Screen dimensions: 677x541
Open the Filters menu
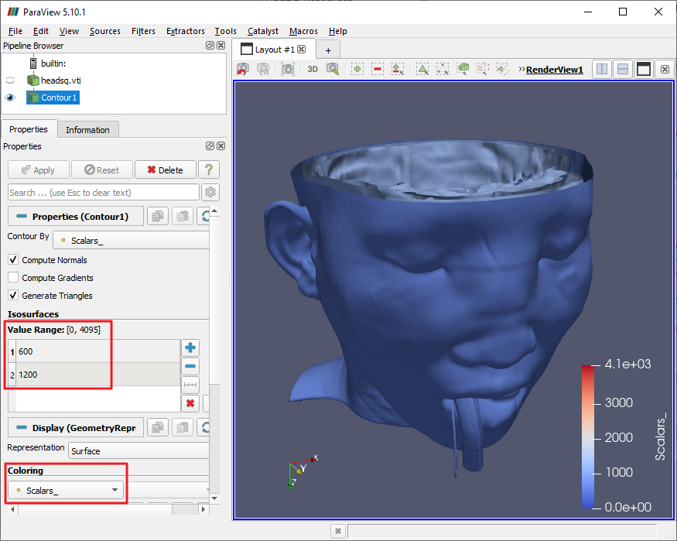(x=143, y=31)
